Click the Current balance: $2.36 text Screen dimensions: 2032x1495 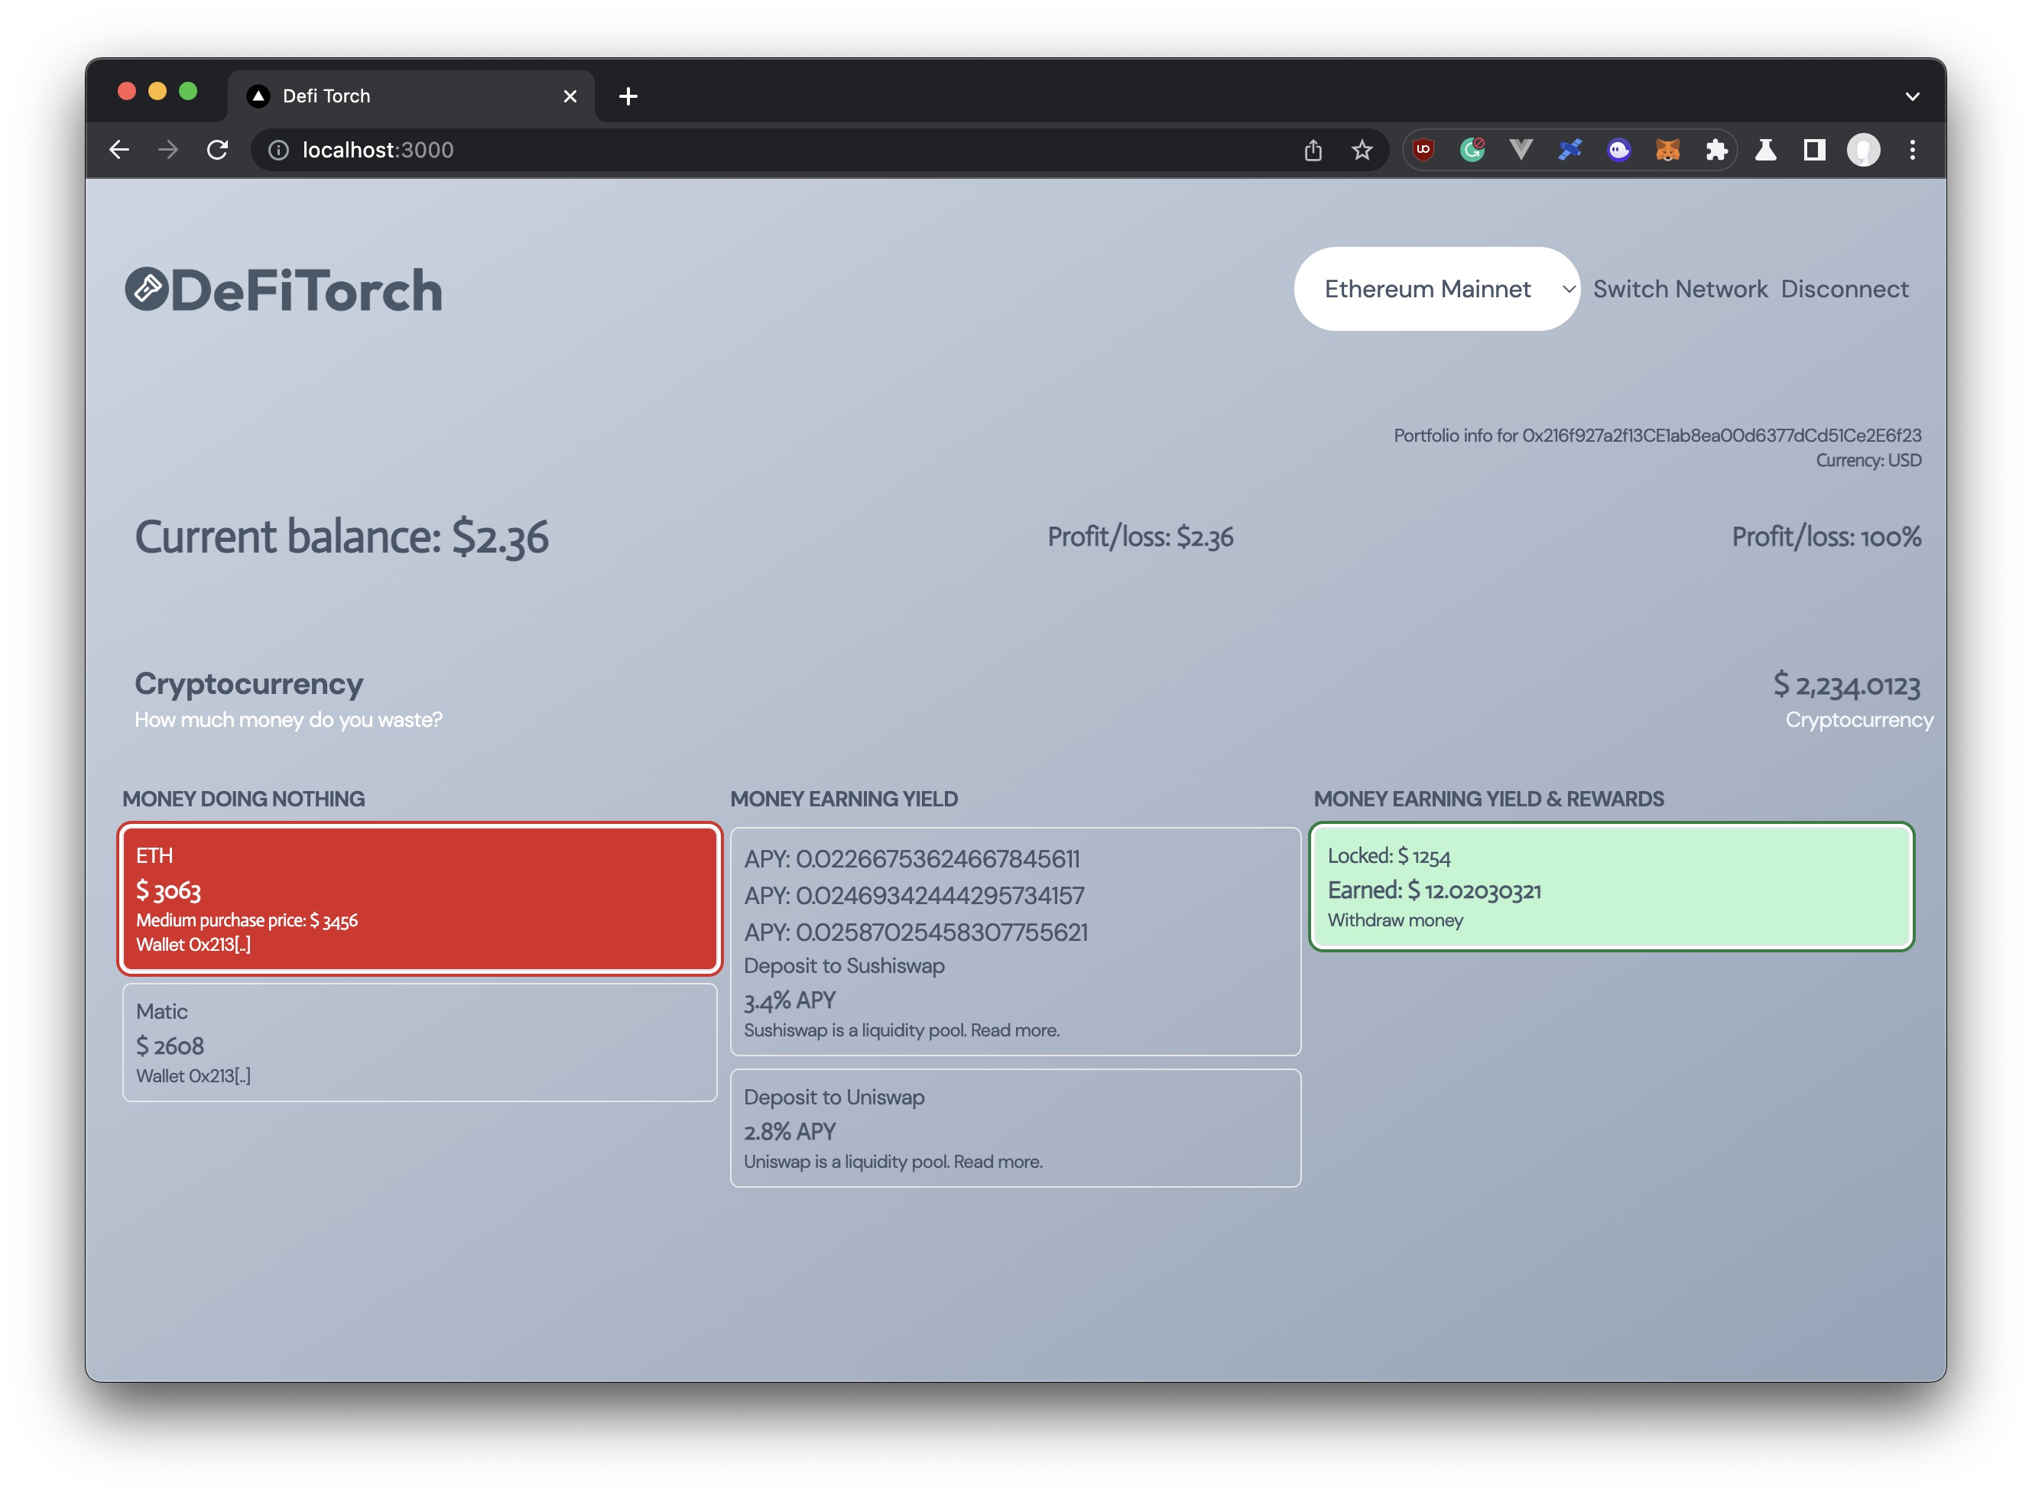[x=341, y=537]
